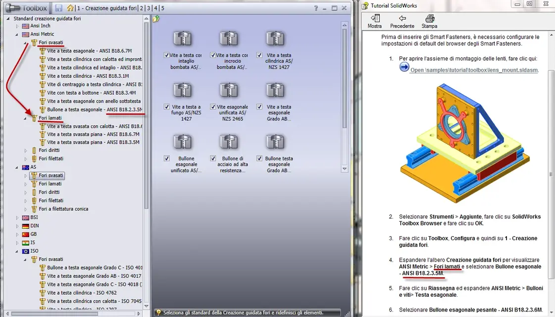This screenshot has width=555, height=317.
Task: Go to Toolbox configuration step 5
Action: click(x=163, y=8)
